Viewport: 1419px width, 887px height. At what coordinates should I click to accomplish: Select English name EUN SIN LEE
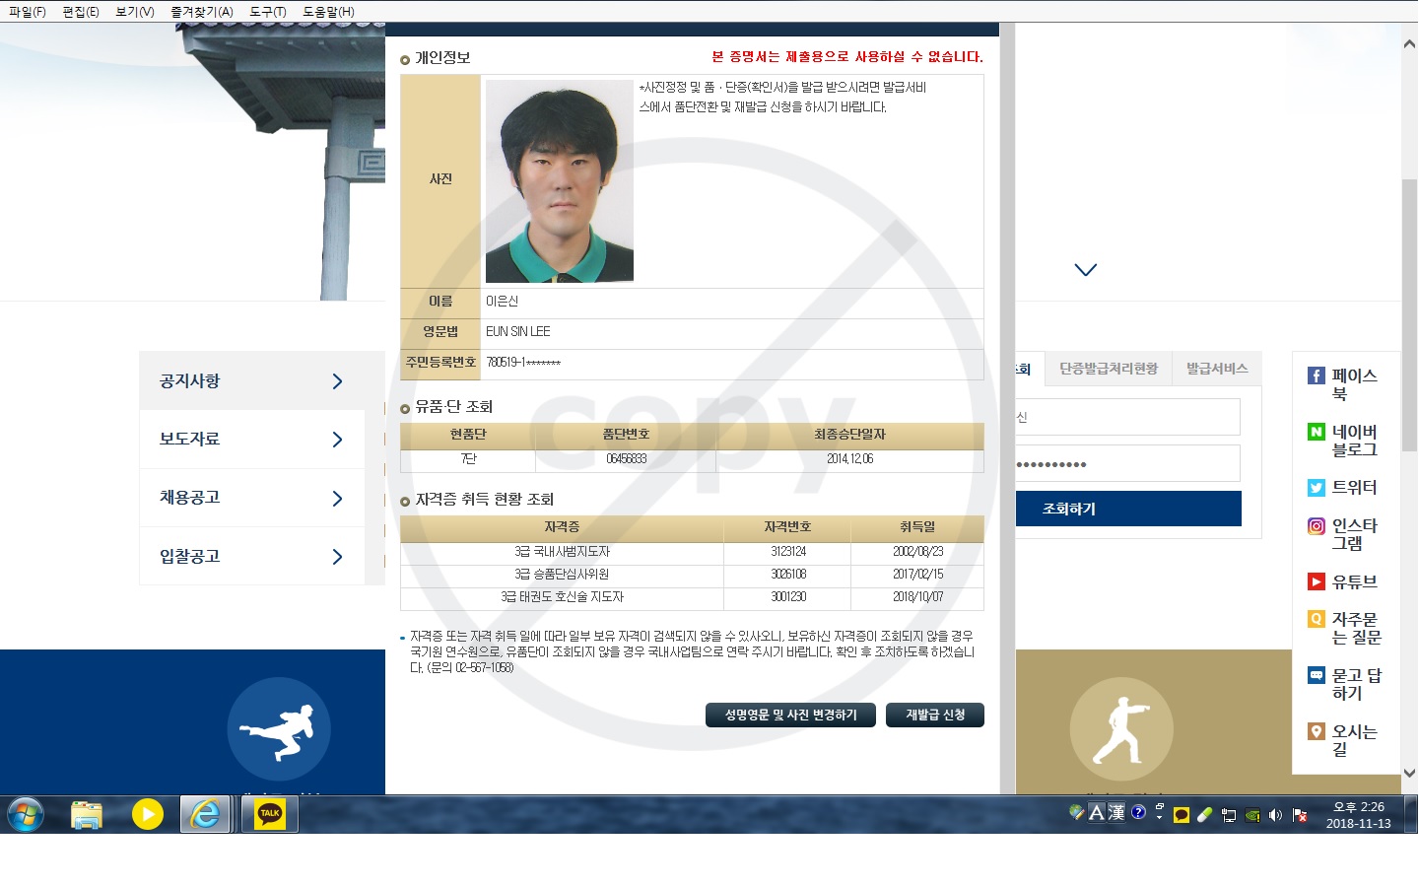pyautogui.click(x=518, y=332)
